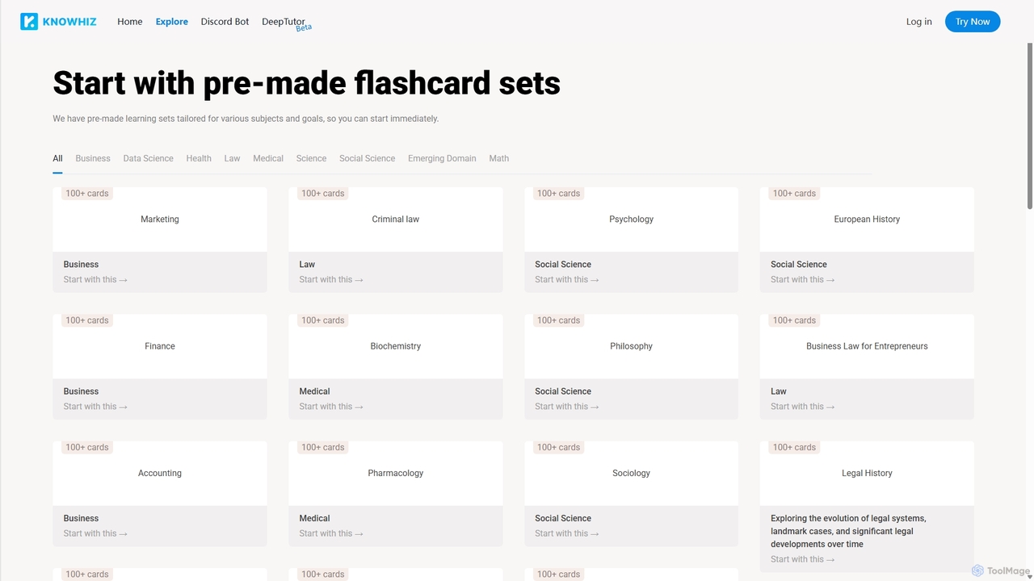Click "Start with this" under Pharmacology
Image resolution: width=1034 pixels, height=581 pixels.
[x=331, y=533]
